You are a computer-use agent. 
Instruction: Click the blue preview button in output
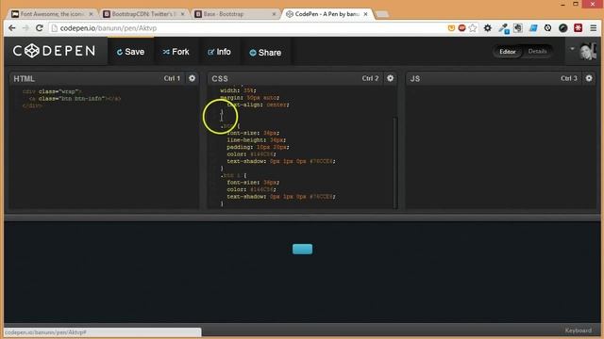(x=302, y=249)
